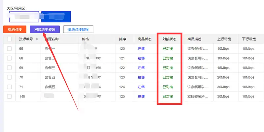Image resolution: width=264 pixels, height=132 pixels.
Task: Click 在售 status in the 套餐一 row
Action: [141, 49]
